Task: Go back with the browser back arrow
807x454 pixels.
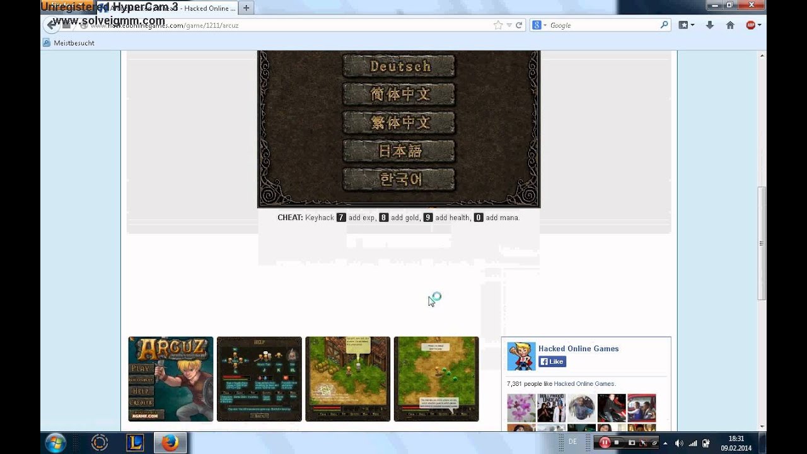Action: tap(51, 25)
